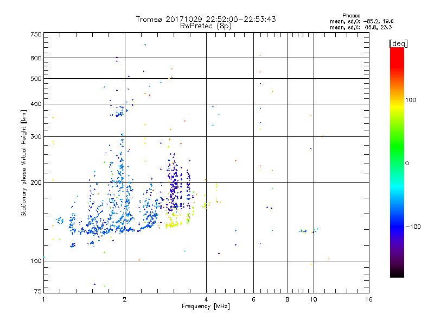Click the colorbar tick label '0'
This screenshot has height=326, width=434.
coord(407,164)
